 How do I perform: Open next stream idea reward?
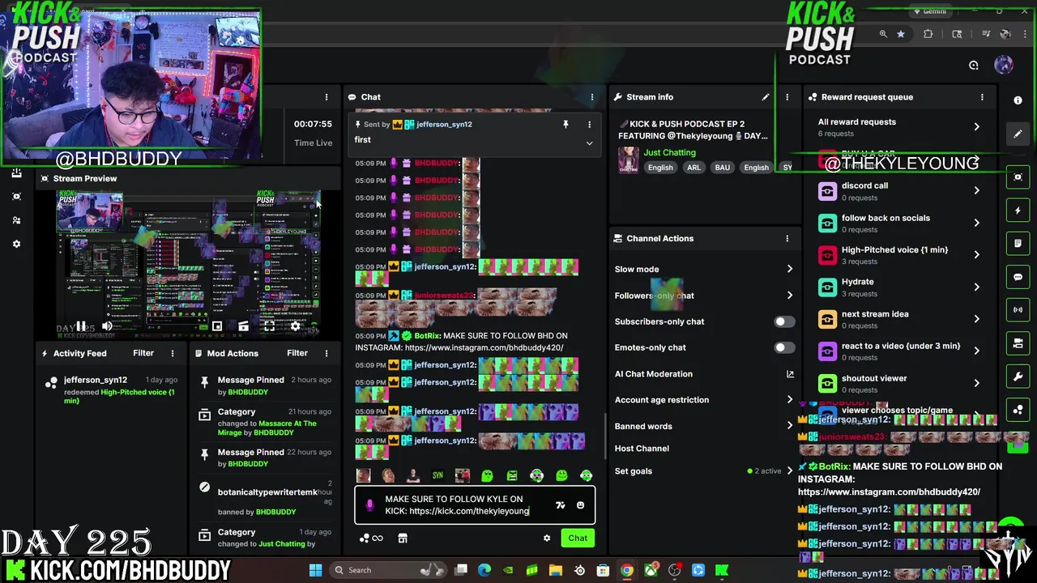(x=898, y=319)
